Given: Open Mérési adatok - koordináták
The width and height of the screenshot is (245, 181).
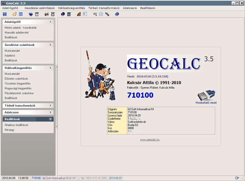Looking at the screenshot, I should point(21,28).
